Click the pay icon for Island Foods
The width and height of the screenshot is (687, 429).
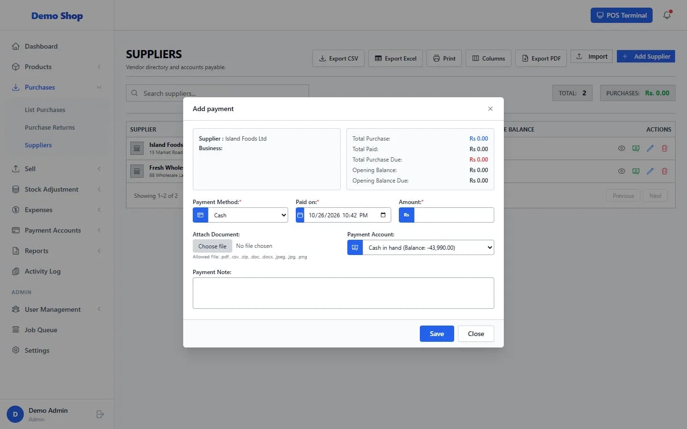pos(635,148)
